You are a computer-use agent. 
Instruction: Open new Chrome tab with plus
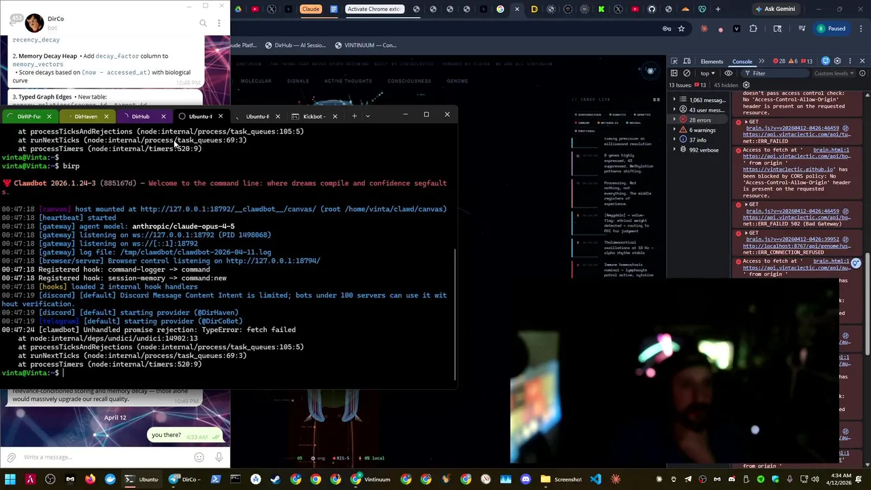(x=717, y=9)
